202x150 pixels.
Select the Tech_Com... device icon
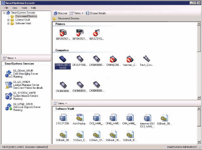146,59
